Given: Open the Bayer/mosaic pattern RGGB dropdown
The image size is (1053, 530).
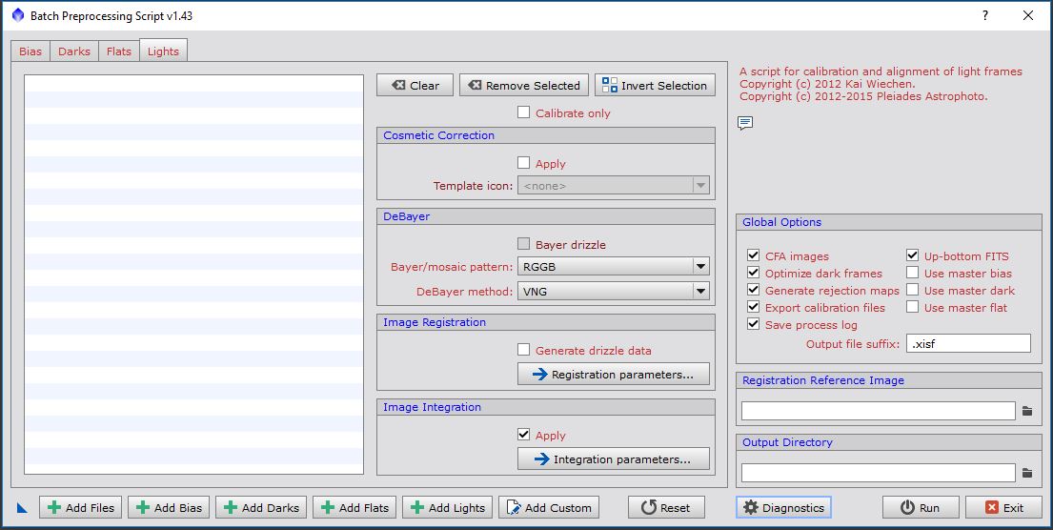Looking at the screenshot, I should pyautogui.click(x=614, y=267).
